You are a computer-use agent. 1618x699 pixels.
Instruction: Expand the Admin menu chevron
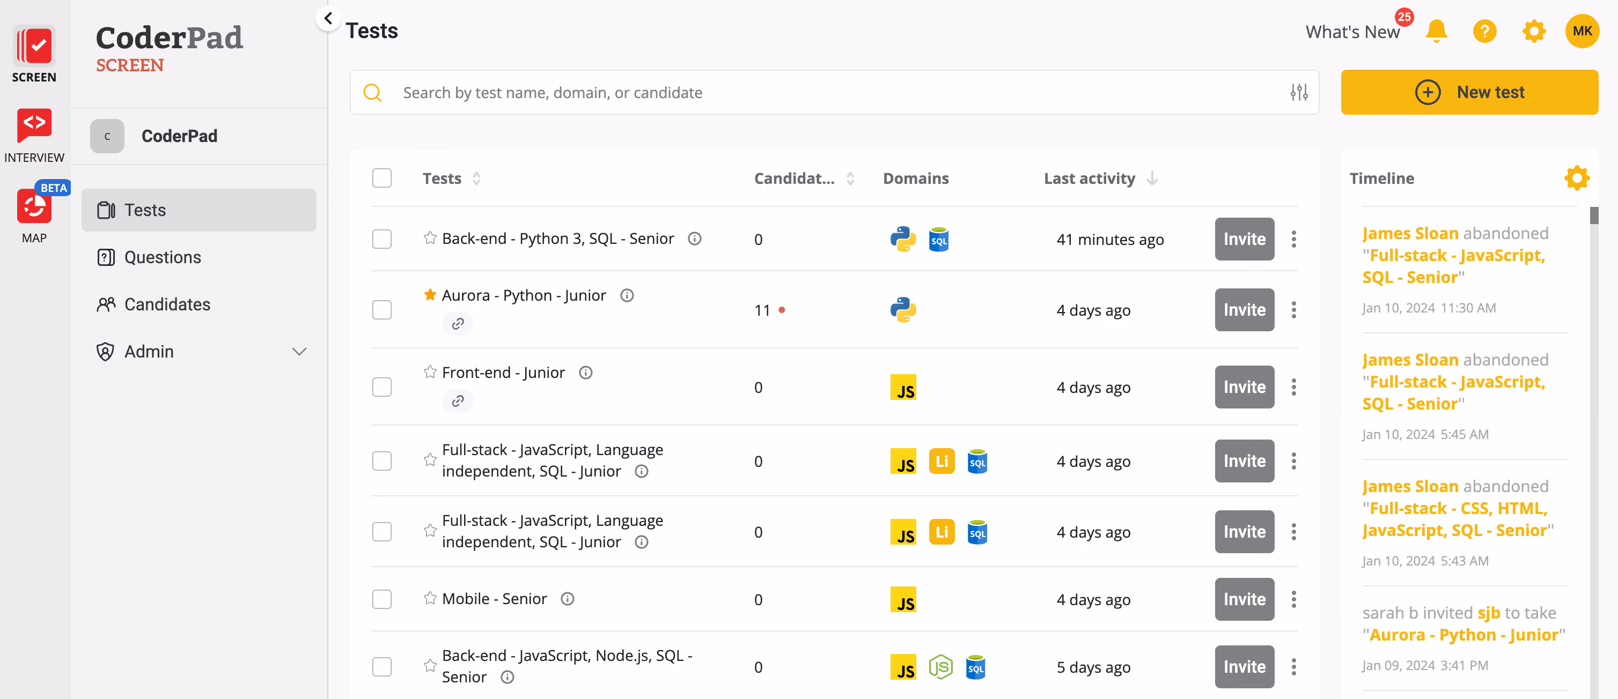pos(299,352)
